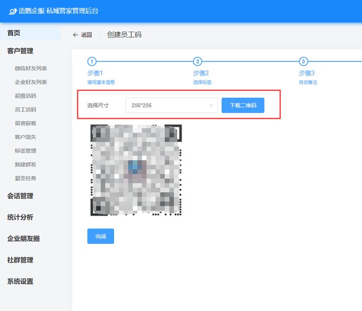Click the back arrow 返回

click(82, 35)
